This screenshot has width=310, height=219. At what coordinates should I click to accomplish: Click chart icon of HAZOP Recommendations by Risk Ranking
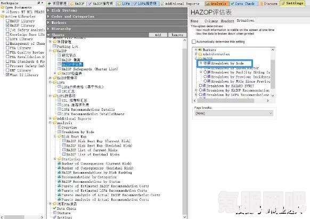tap(59, 173)
